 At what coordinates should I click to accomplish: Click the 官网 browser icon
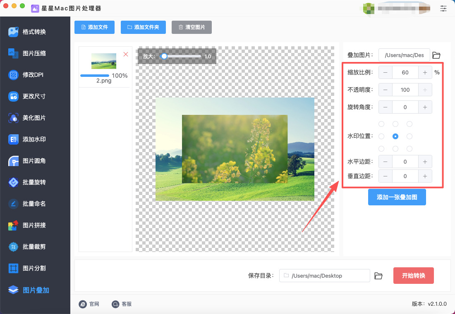(x=83, y=304)
